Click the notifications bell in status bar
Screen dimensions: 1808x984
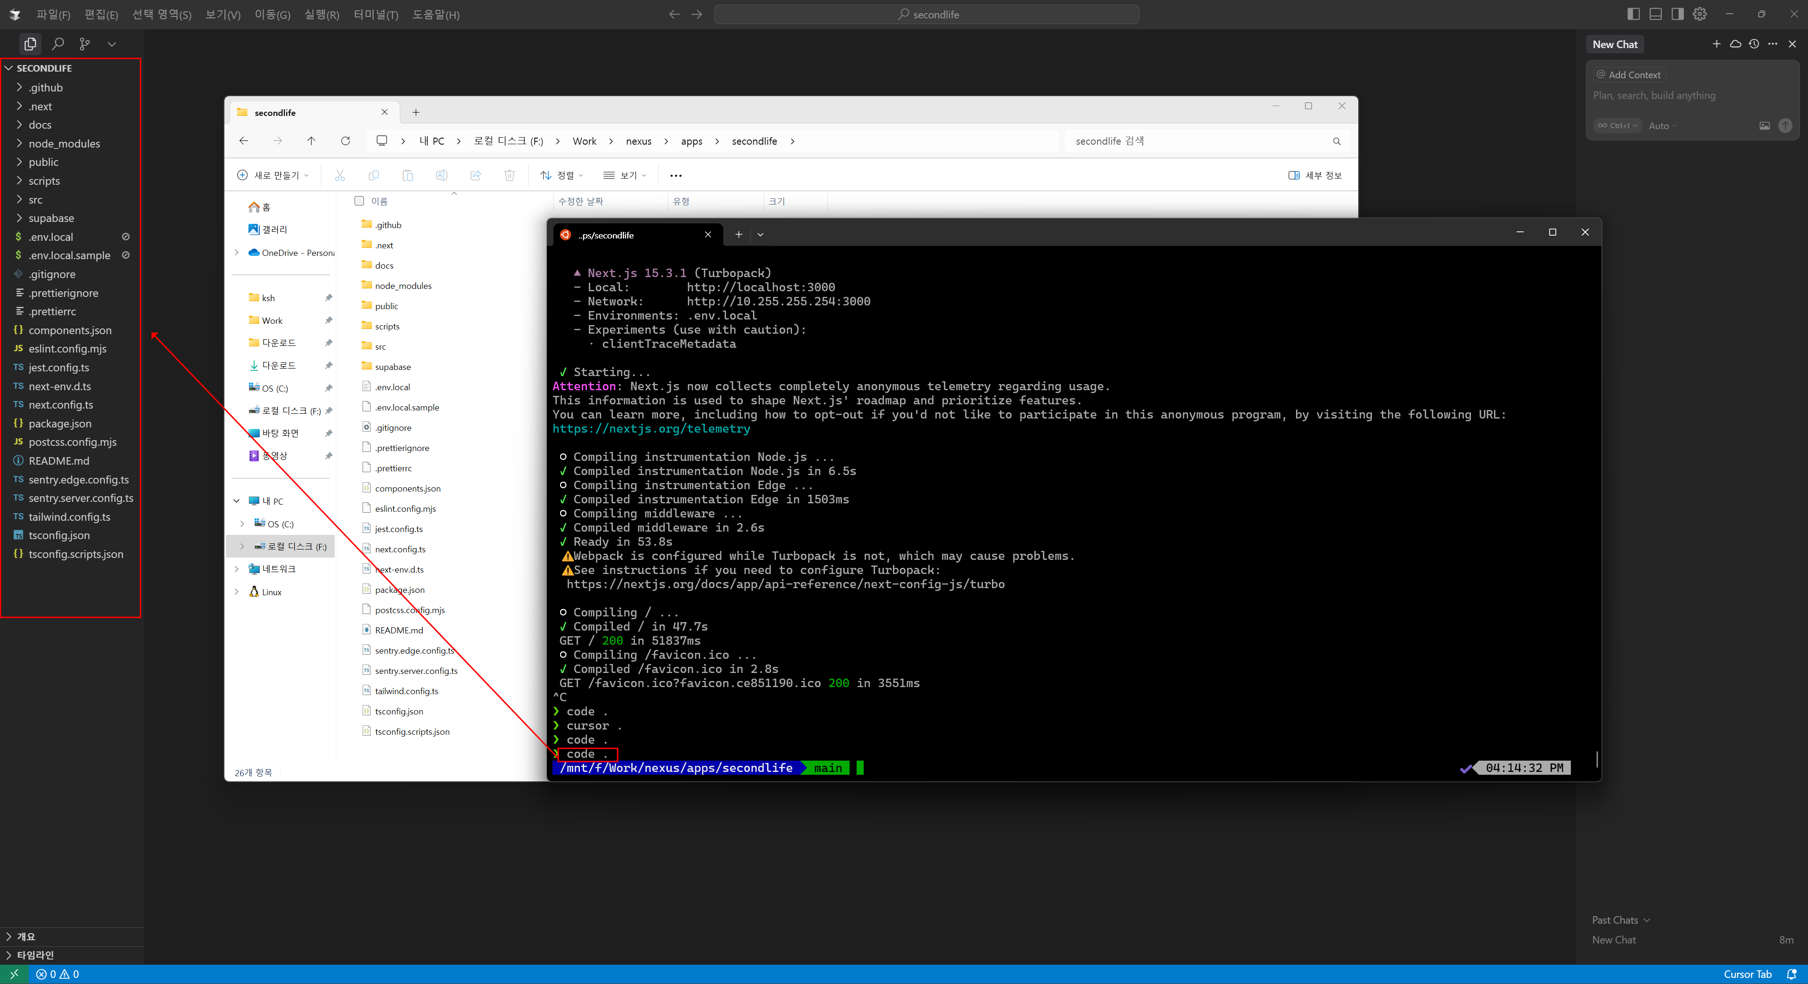(x=1791, y=974)
